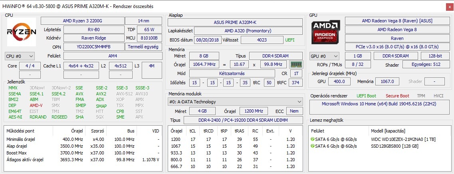Screen dimensions: 454x174
Task: Click the 65 W TDP value
Action: pyautogui.click(x=149, y=30)
